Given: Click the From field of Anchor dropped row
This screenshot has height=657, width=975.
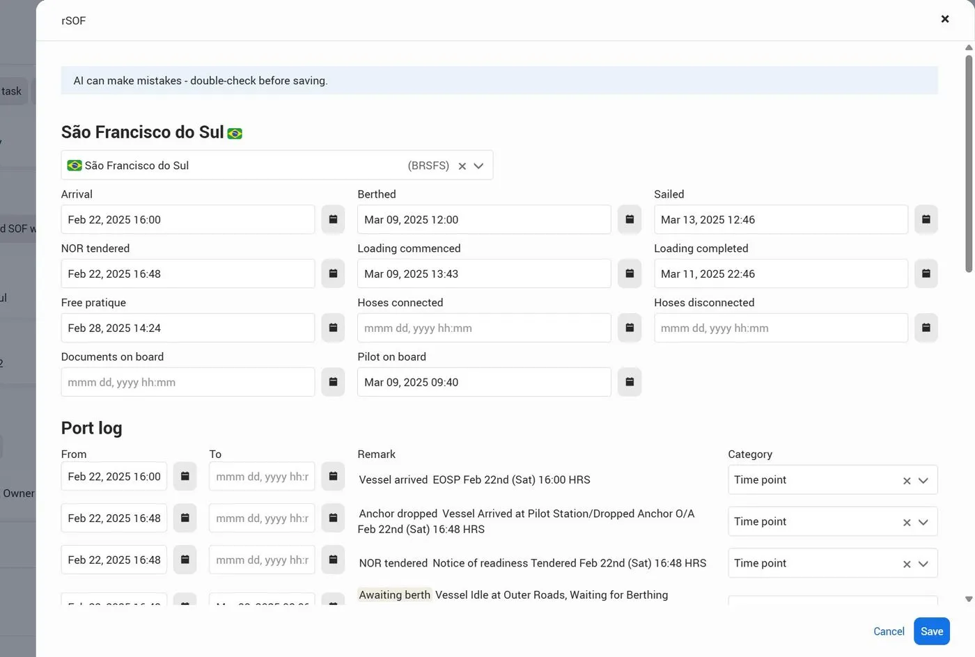Looking at the screenshot, I should point(114,519).
